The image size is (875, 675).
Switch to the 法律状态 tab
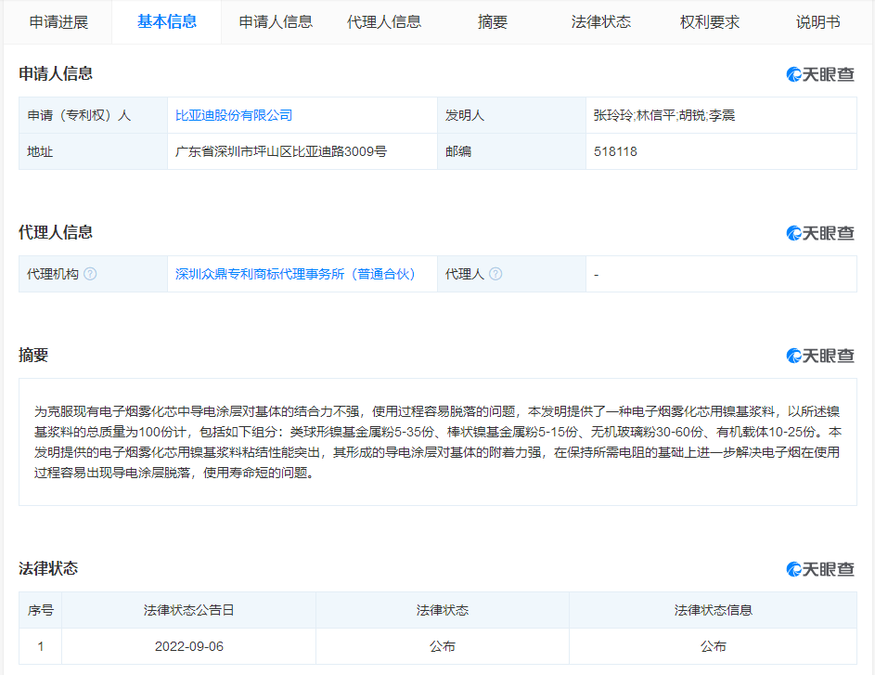point(601,21)
